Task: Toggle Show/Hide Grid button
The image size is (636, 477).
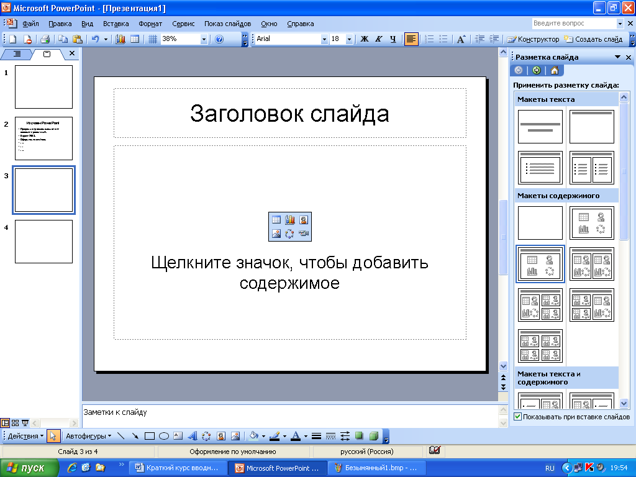Action: [153, 39]
